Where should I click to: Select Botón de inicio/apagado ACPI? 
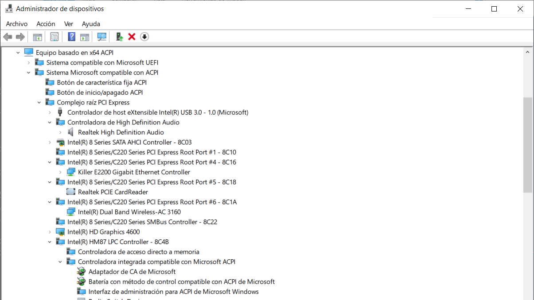pyautogui.click(x=100, y=92)
